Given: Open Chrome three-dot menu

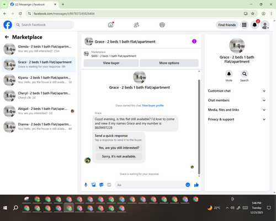Looking at the screenshot, I should [x=271, y=14].
